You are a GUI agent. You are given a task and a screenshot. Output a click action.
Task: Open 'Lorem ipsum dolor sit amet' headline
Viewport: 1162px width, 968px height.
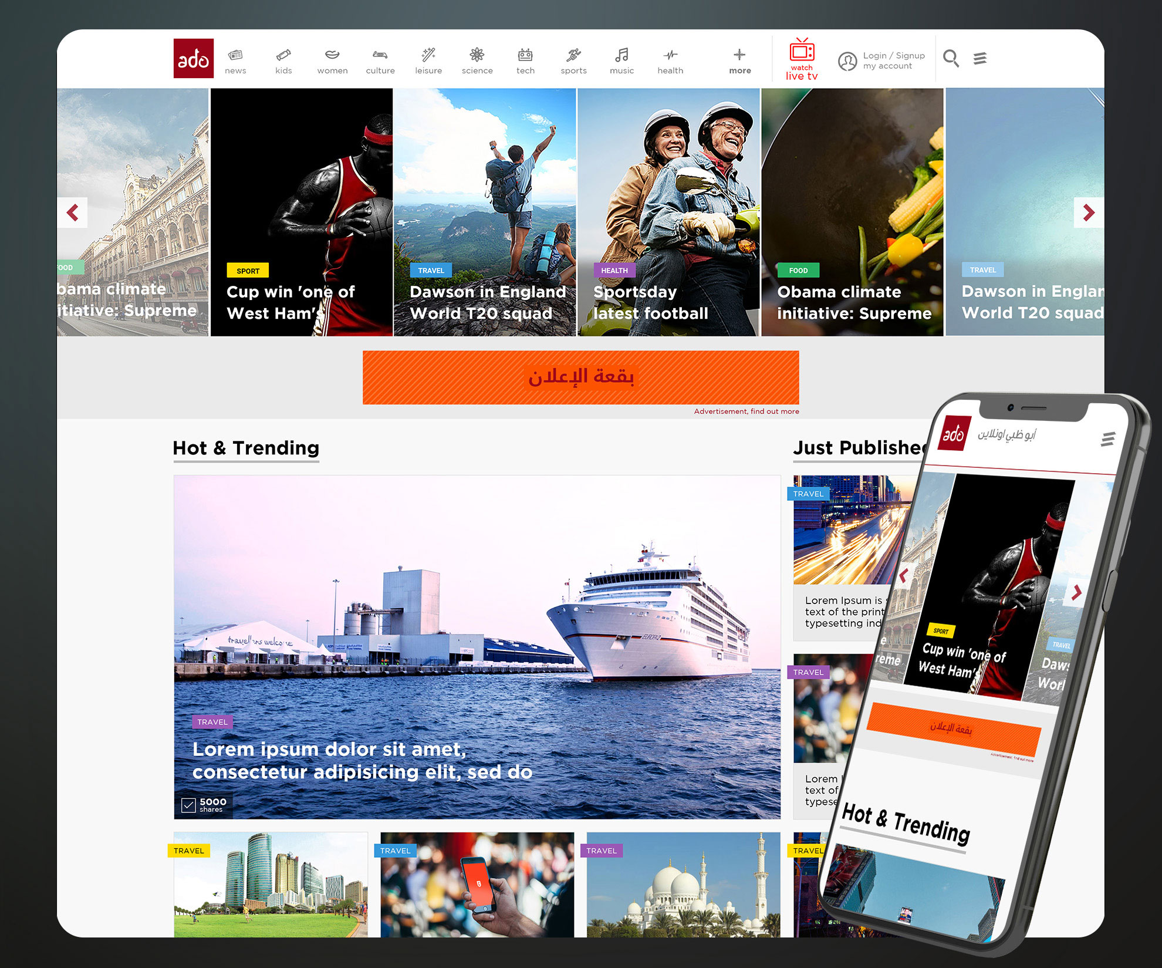point(362,760)
